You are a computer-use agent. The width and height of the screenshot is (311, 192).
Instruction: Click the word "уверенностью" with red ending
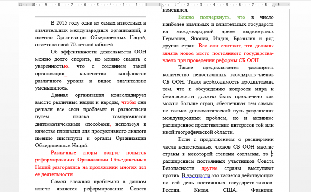52,66
